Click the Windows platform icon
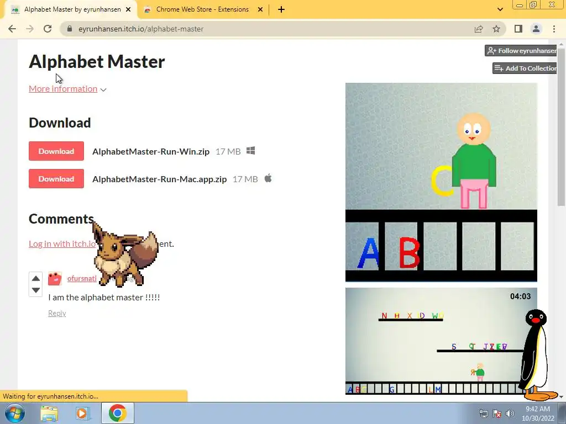 pyautogui.click(x=250, y=151)
